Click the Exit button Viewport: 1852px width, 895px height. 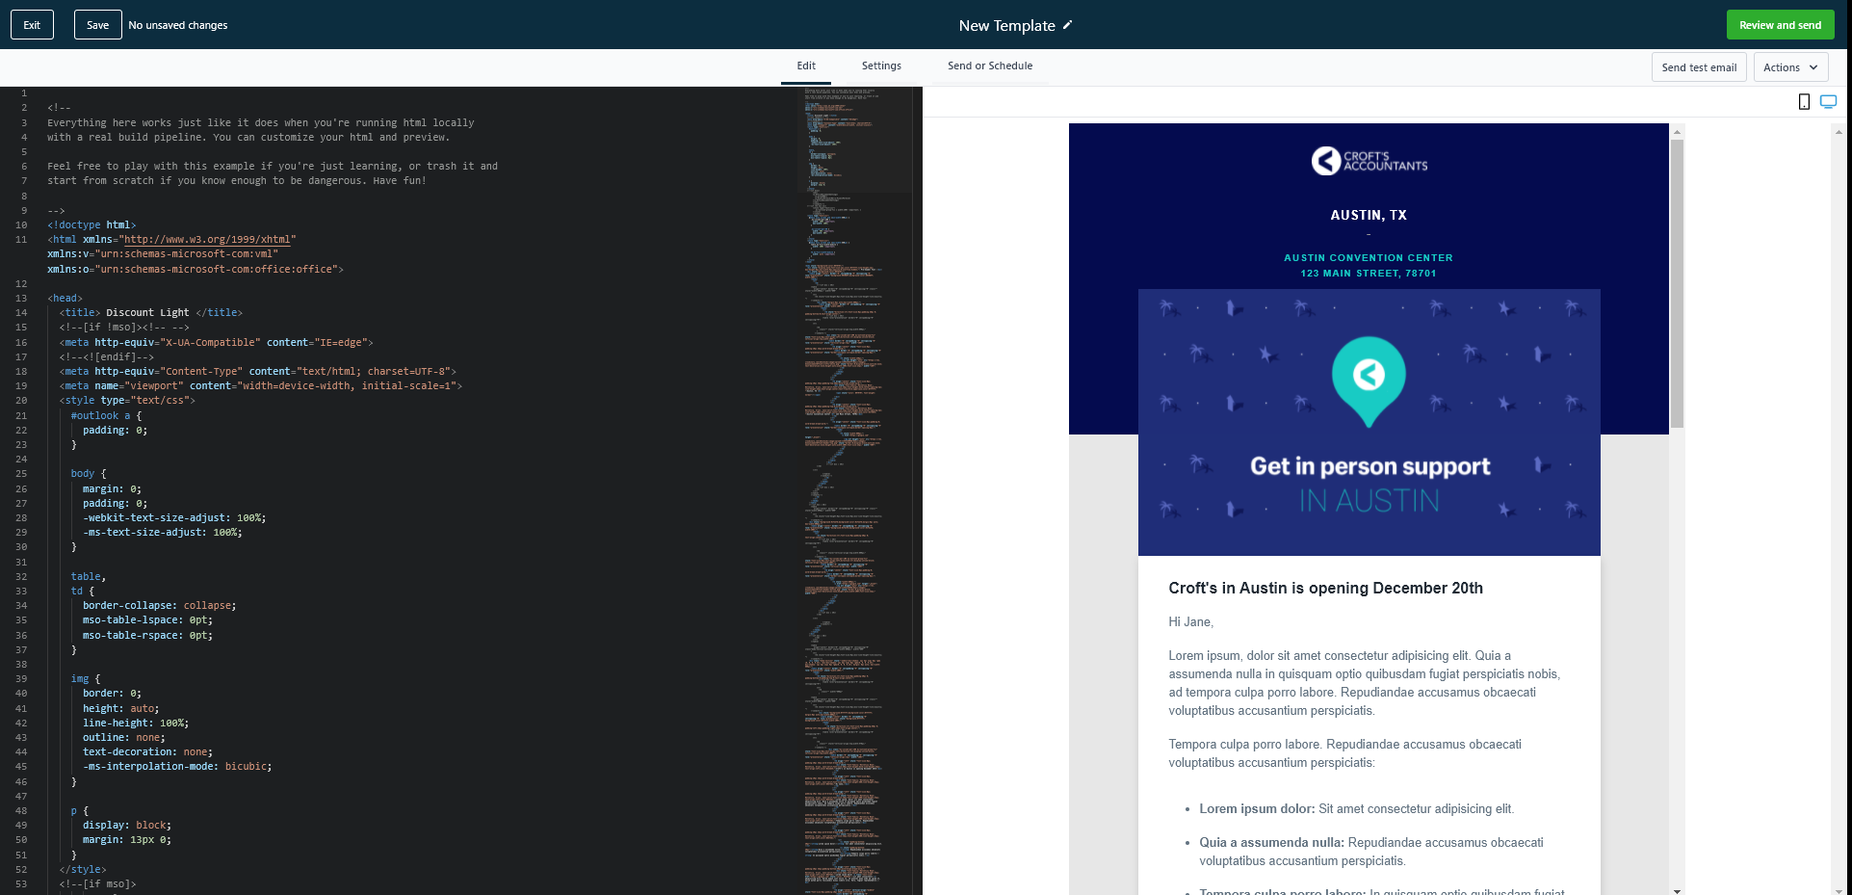click(32, 25)
